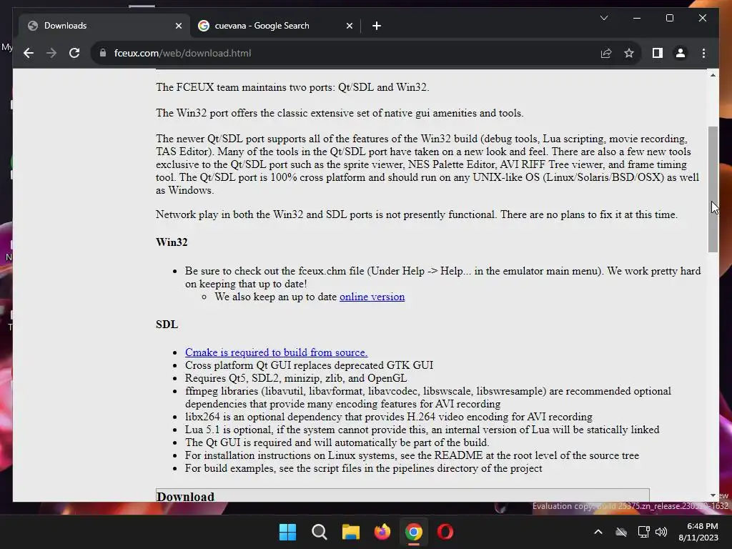This screenshot has width=732, height=549.
Task: Click the Win32 heading text
Action: click(172, 242)
